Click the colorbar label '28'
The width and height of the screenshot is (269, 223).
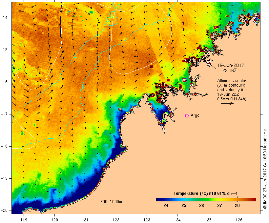[x=237, y=206]
